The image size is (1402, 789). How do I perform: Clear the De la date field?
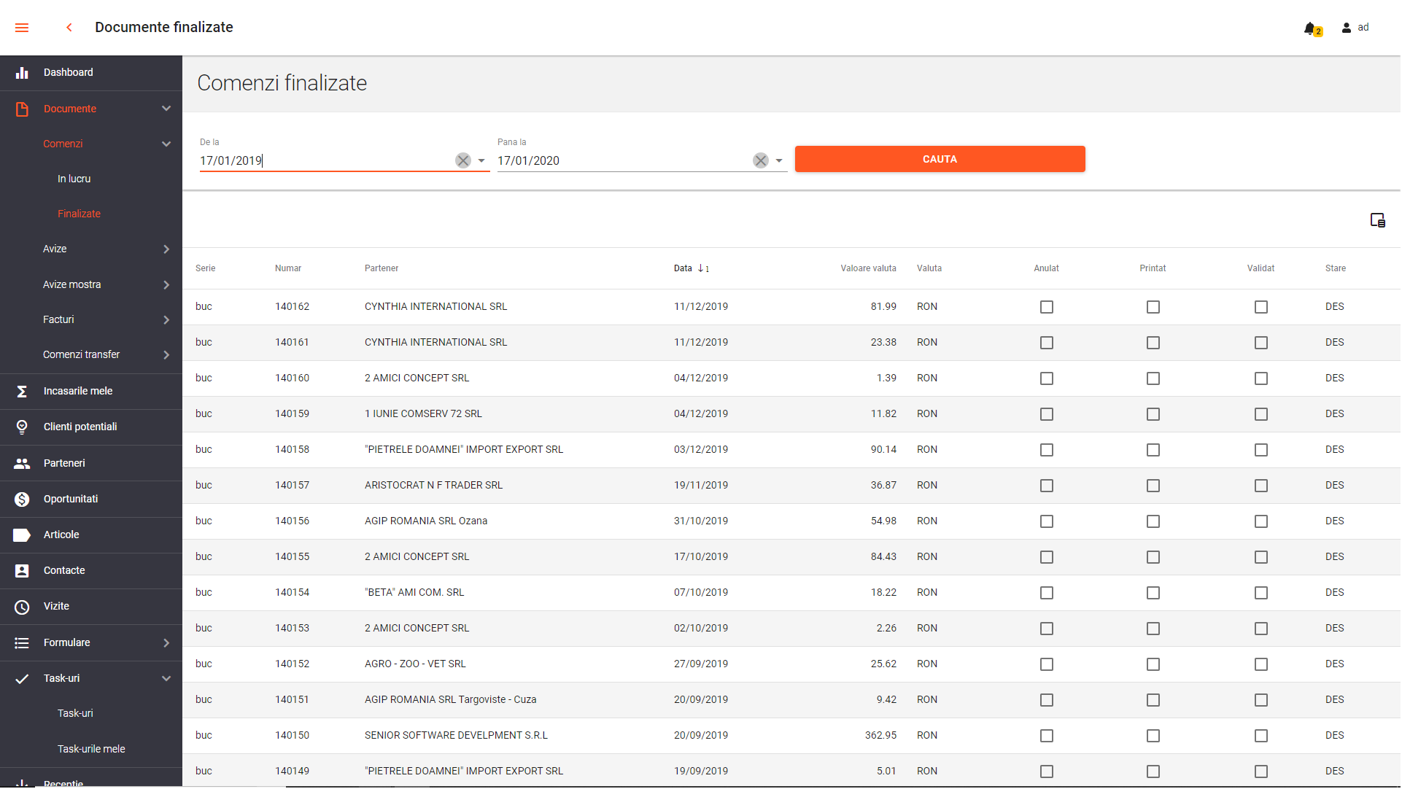[463, 160]
